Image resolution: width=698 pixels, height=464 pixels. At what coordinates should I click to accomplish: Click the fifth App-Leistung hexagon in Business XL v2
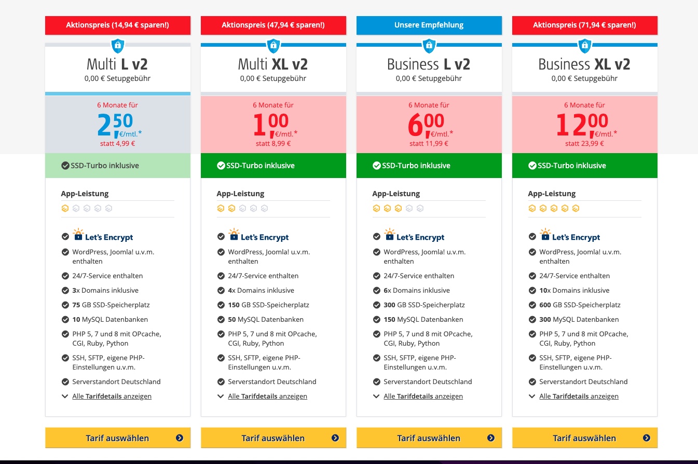pyautogui.click(x=576, y=209)
